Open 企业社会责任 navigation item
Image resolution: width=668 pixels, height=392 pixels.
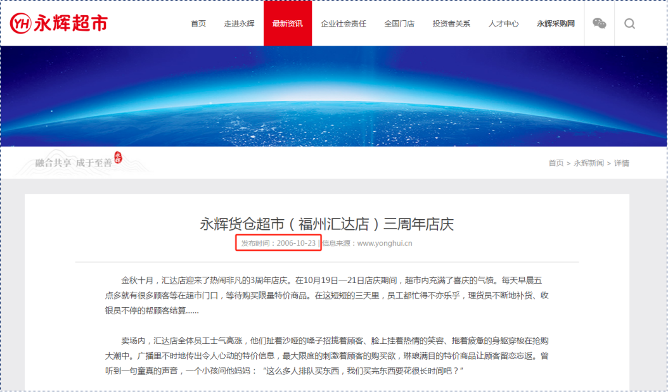tap(344, 23)
